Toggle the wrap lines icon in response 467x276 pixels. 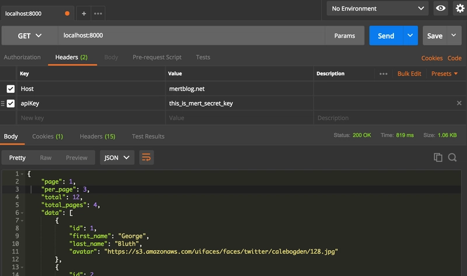pos(147,157)
